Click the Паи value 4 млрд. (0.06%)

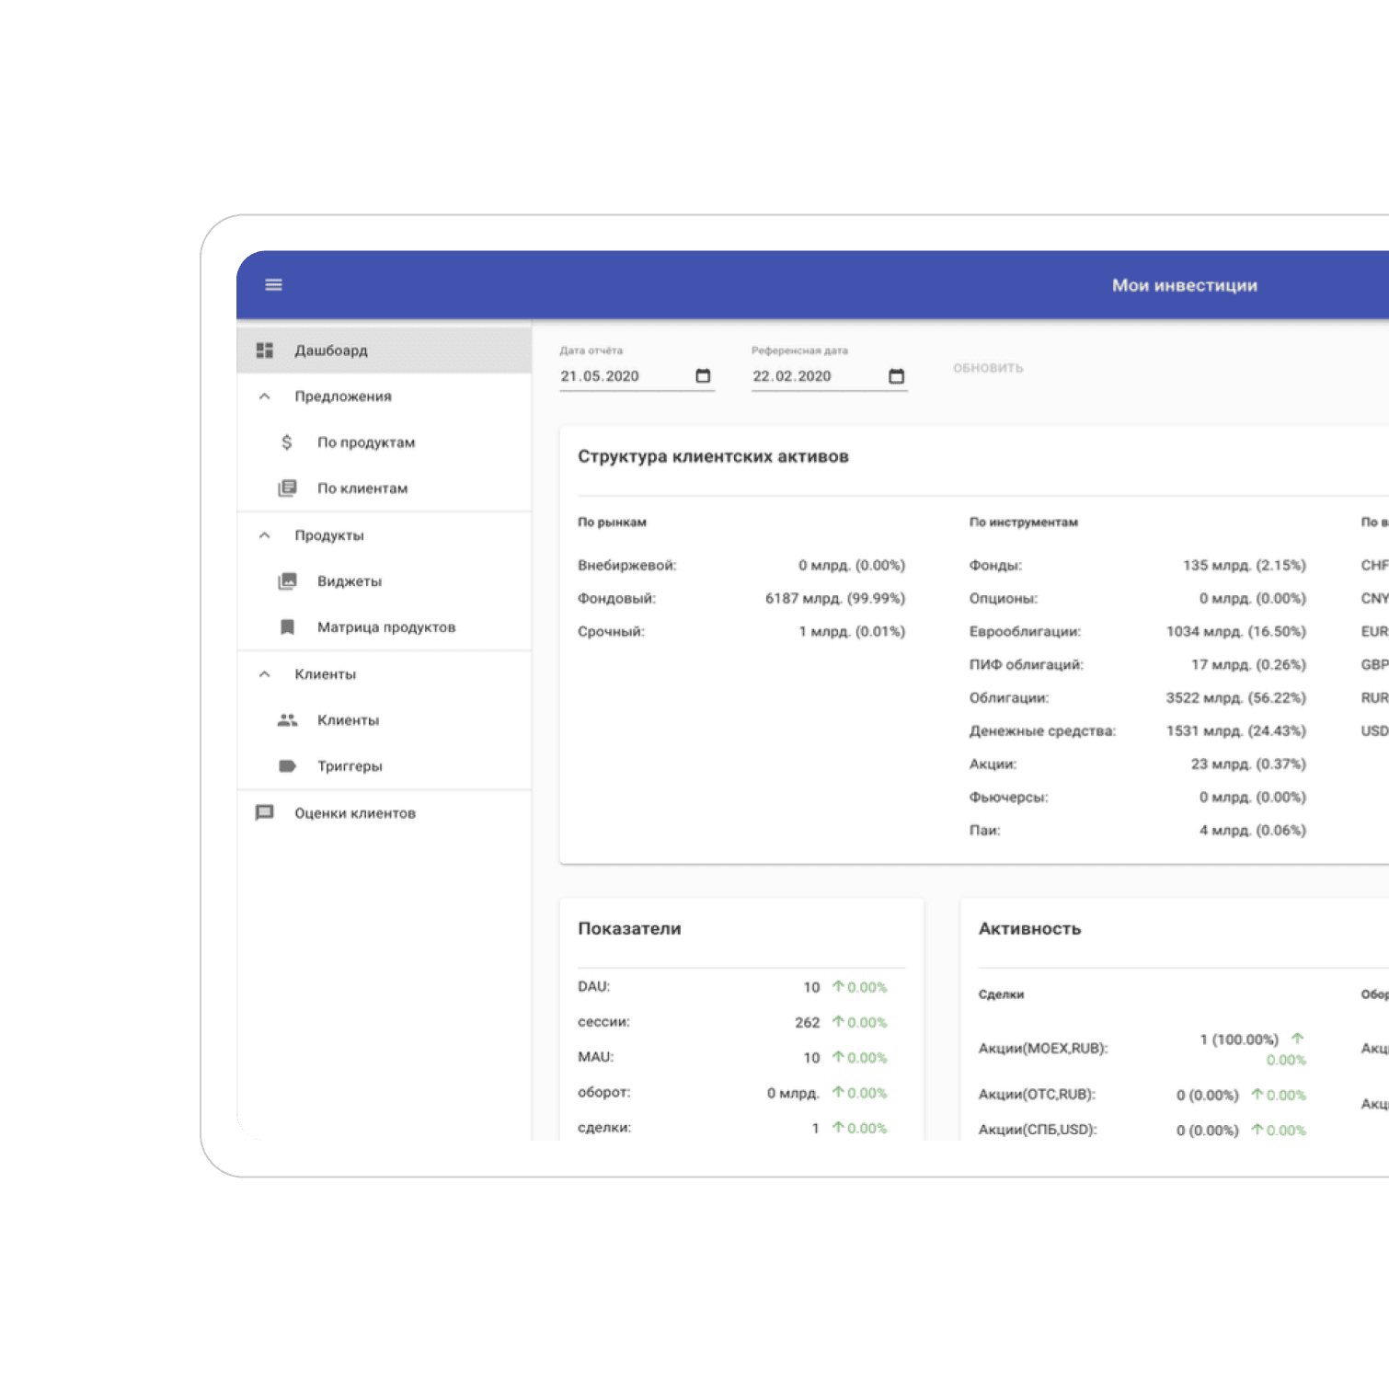pyautogui.click(x=1252, y=830)
